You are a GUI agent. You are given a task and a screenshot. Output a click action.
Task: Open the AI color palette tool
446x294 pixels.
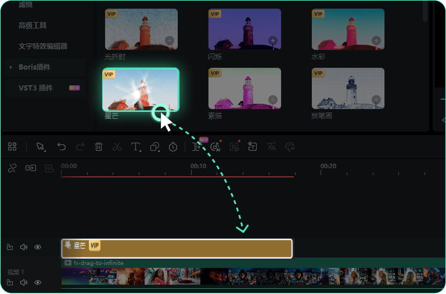pyautogui.click(x=290, y=147)
